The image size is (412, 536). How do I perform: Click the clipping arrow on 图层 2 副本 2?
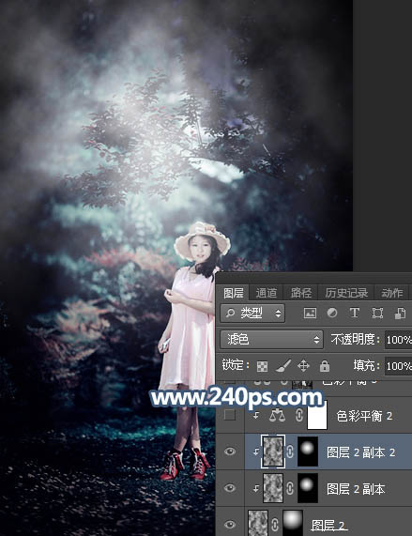tap(256, 452)
